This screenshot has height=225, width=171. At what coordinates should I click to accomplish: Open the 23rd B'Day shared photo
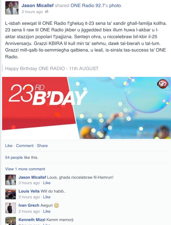pyautogui.click(x=87, y=108)
